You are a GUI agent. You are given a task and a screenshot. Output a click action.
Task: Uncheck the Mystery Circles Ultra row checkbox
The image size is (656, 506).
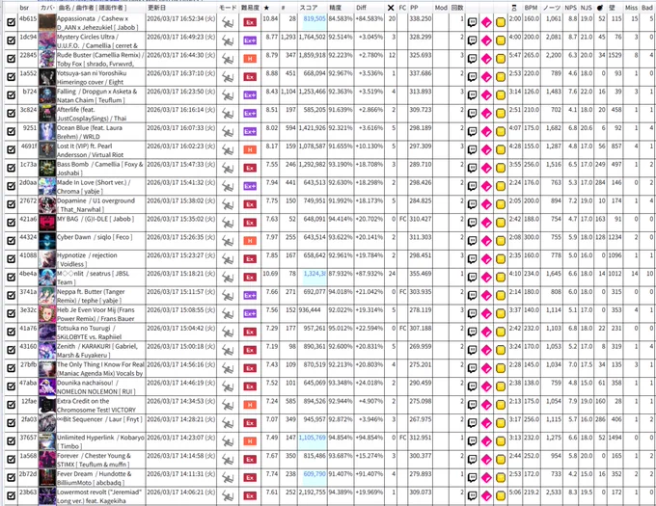tap(12, 40)
